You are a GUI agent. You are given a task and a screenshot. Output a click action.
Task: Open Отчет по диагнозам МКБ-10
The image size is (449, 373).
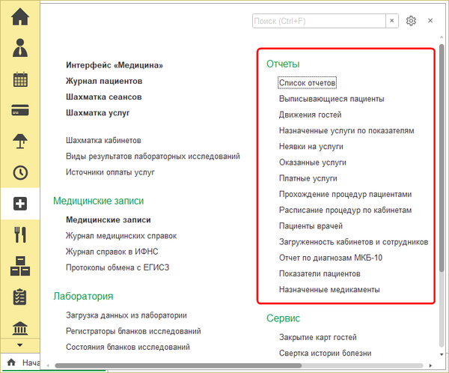click(x=331, y=258)
